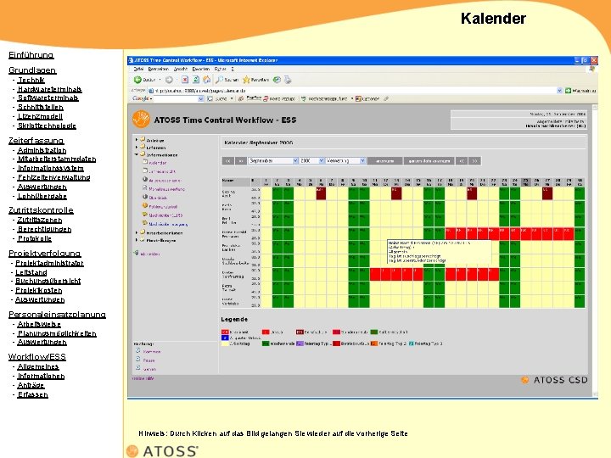This screenshot has height=458, width=611.
Task: Open the Planungsmöglichkeiten link
Action: [x=57, y=333]
